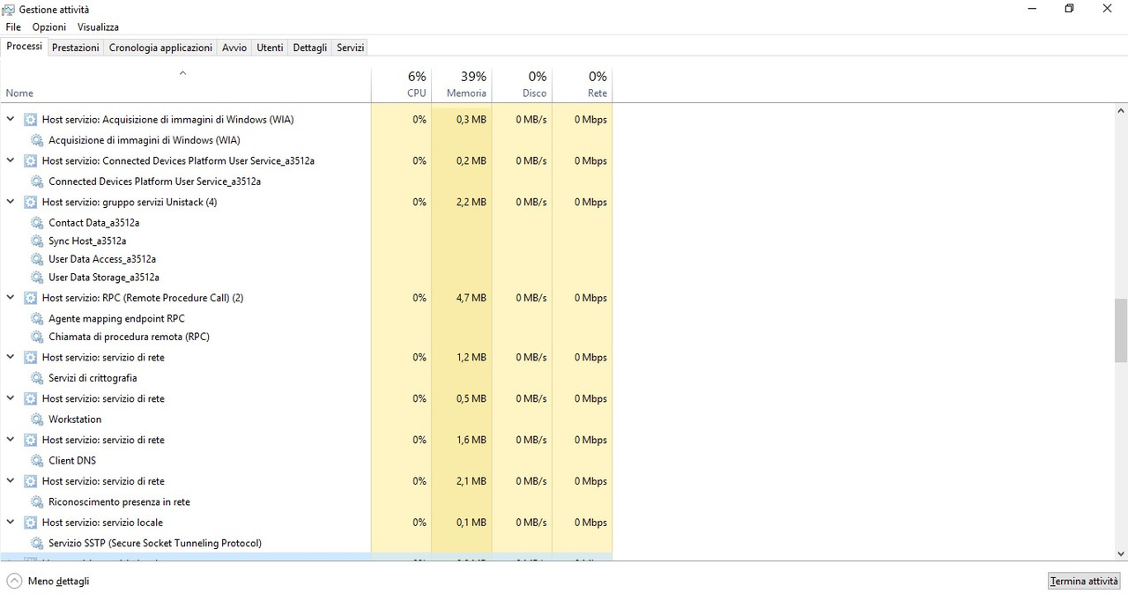Viewport: 1128px width, 601px height.
Task: Sort by Nome column header
Action: click(185, 85)
